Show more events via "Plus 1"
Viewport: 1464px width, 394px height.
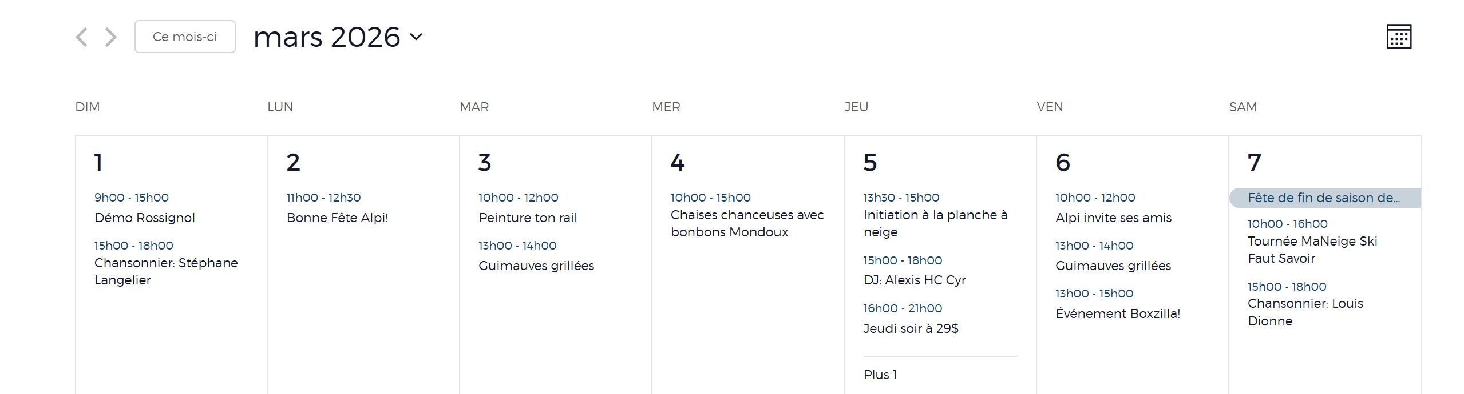coord(880,375)
